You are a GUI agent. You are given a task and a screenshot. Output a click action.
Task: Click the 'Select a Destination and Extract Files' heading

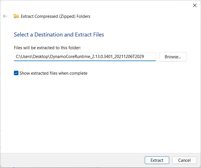click(x=59, y=35)
